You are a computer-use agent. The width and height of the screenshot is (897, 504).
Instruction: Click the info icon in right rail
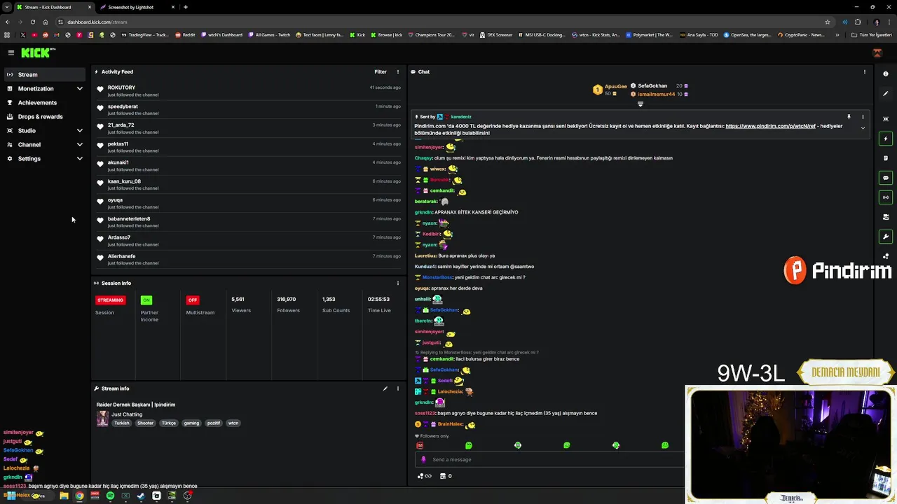[886, 74]
